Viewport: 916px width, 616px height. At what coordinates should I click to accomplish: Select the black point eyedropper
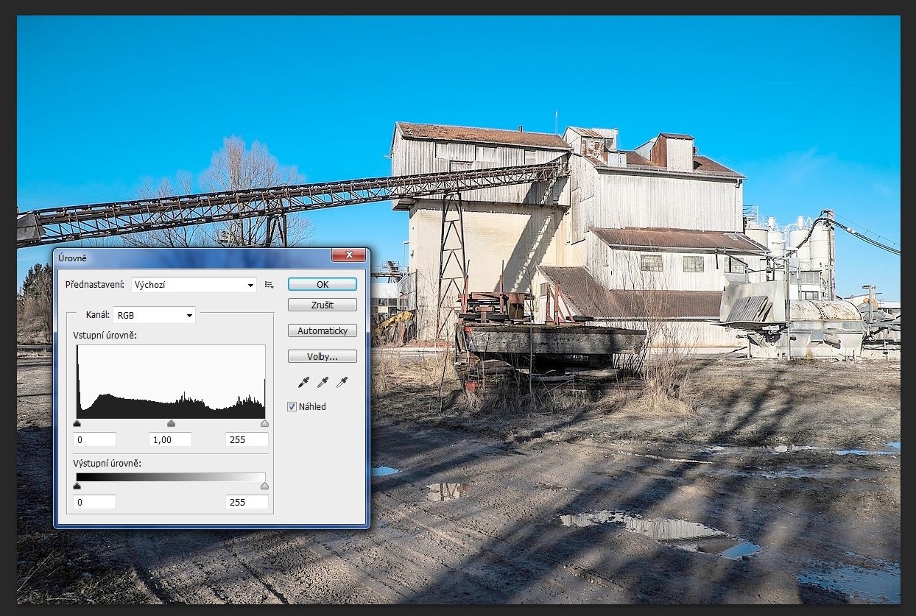pos(303,382)
